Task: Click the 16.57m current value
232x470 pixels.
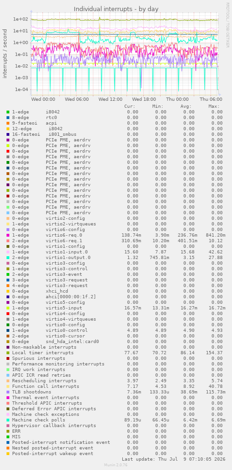Action: tap(133, 308)
